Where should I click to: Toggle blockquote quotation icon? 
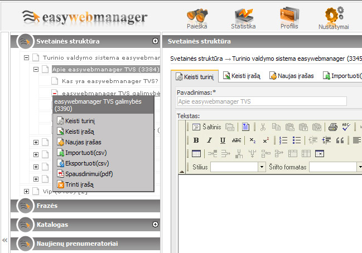pos(340,140)
